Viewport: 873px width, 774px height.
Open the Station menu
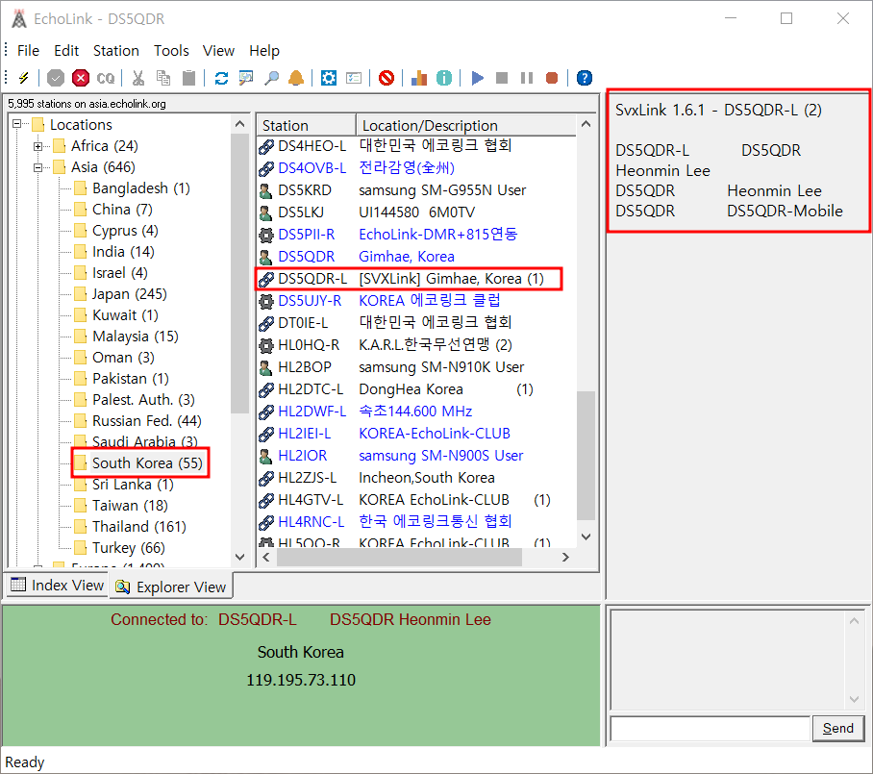115,51
